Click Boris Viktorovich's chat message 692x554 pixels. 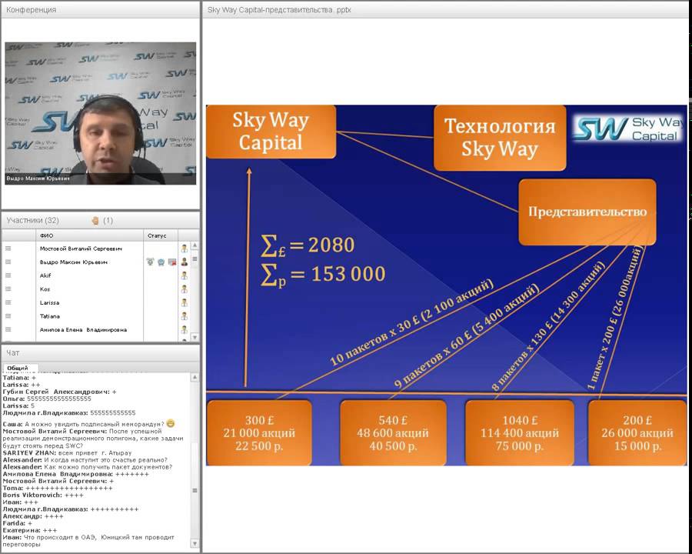coord(43,496)
